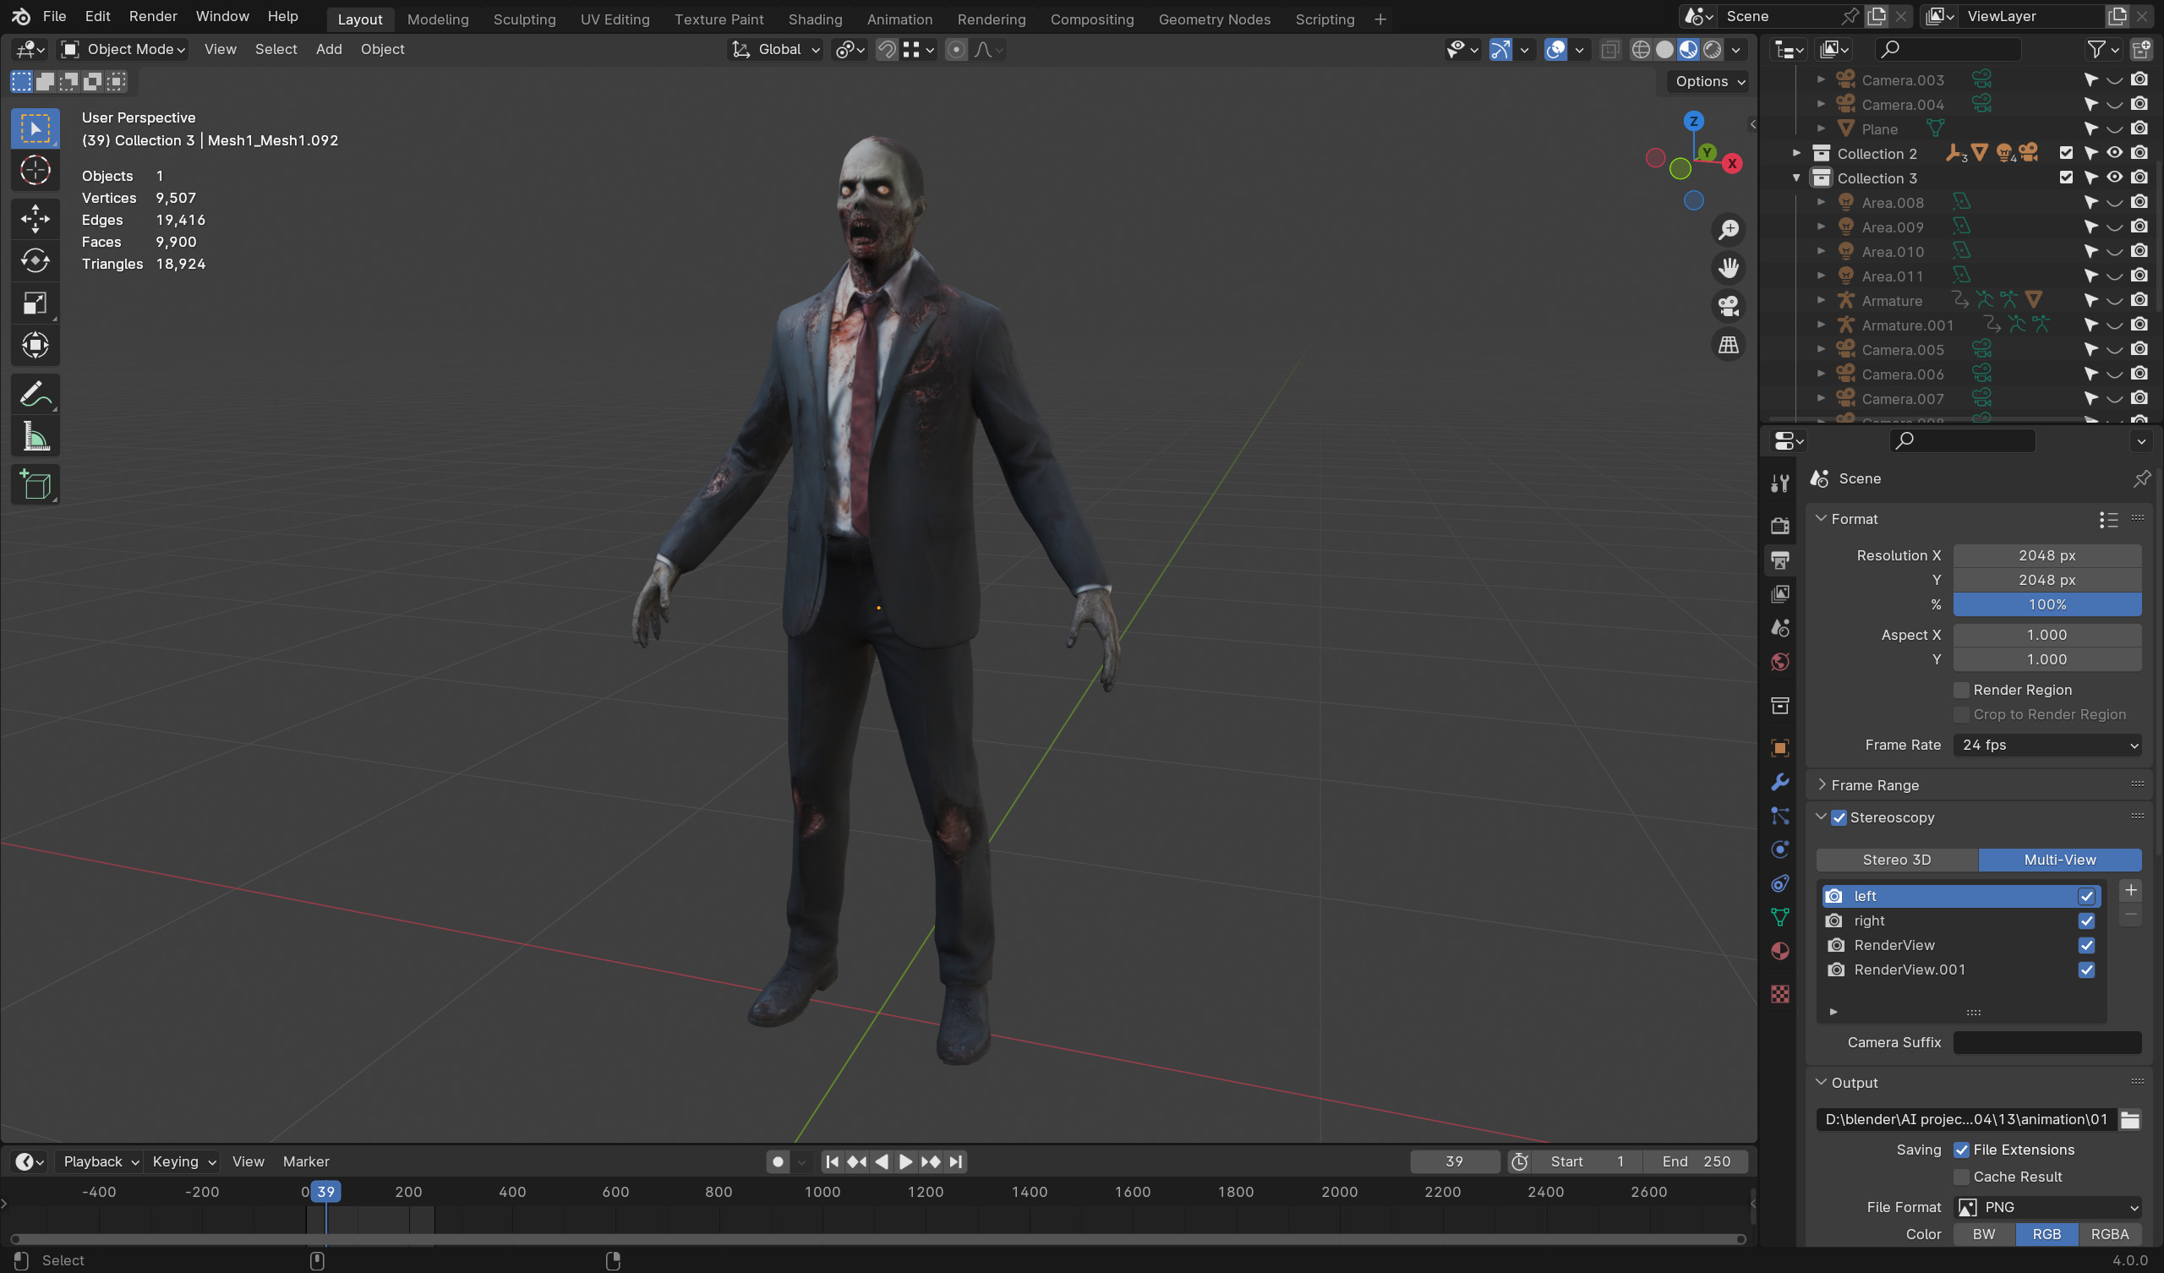Image resolution: width=2164 pixels, height=1273 pixels.
Task: Click the viewport zoom magnifier icon
Action: 1728,229
